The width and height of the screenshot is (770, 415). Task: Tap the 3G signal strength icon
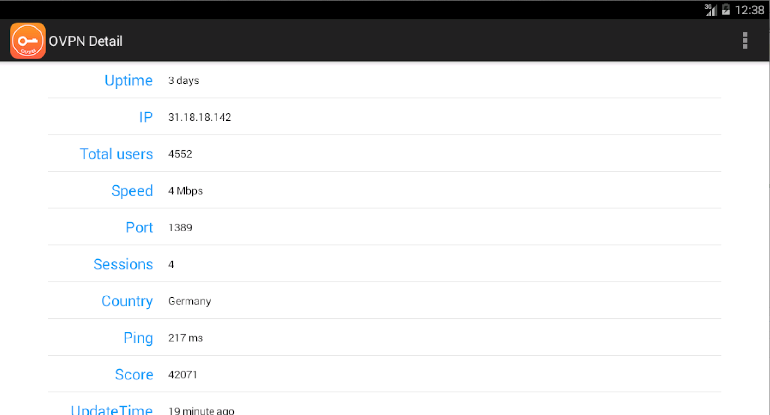tap(710, 10)
